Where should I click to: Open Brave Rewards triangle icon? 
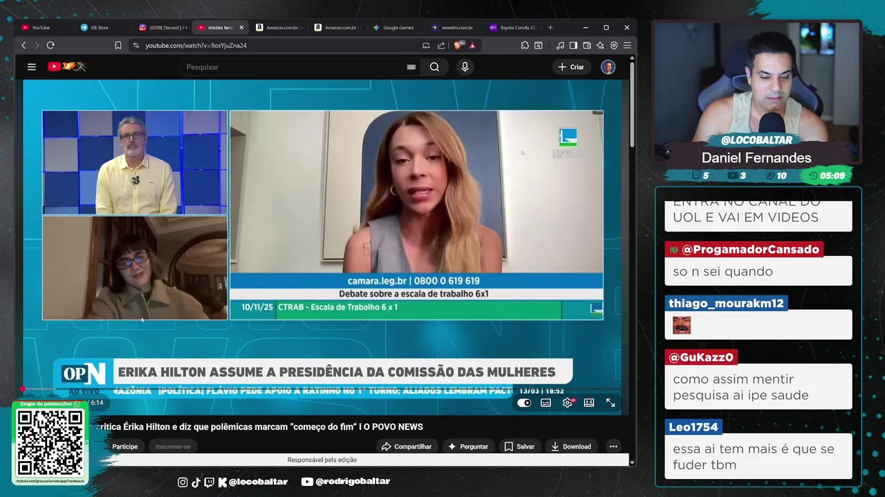[472, 46]
